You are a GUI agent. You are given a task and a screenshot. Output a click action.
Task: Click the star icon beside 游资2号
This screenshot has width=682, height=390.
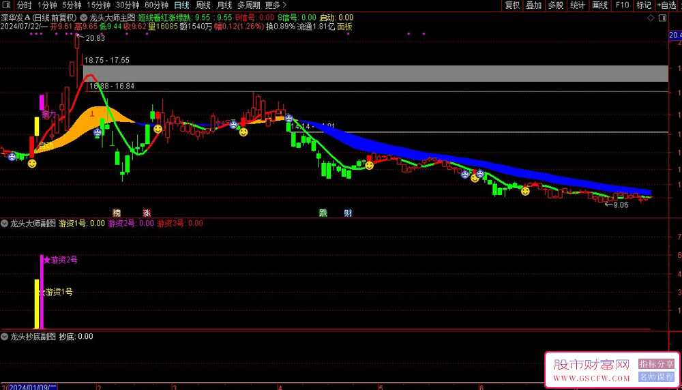pyautogui.click(x=47, y=260)
